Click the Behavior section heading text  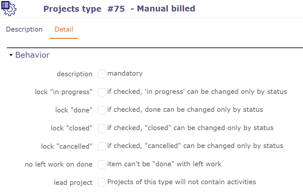coord(33,55)
